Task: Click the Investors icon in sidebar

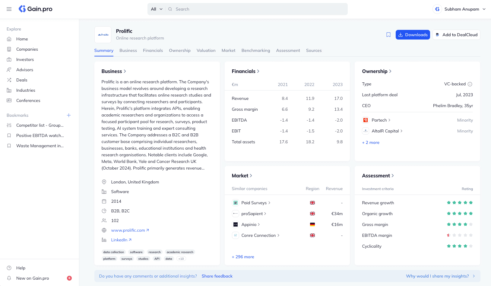Action: 9,59
